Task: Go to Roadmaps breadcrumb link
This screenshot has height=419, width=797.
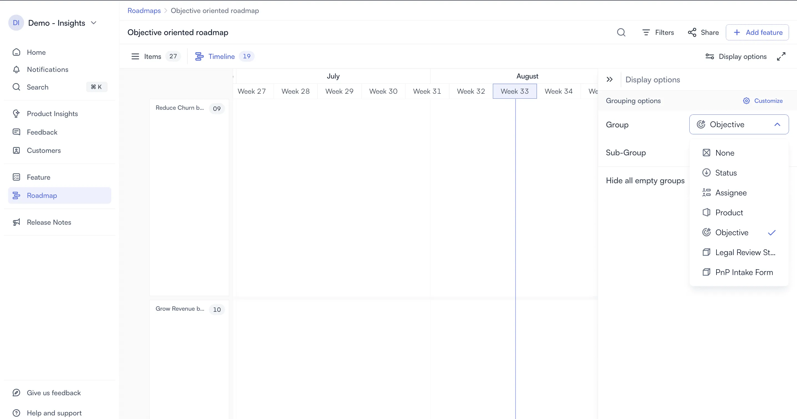Action: click(x=144, y=11)
